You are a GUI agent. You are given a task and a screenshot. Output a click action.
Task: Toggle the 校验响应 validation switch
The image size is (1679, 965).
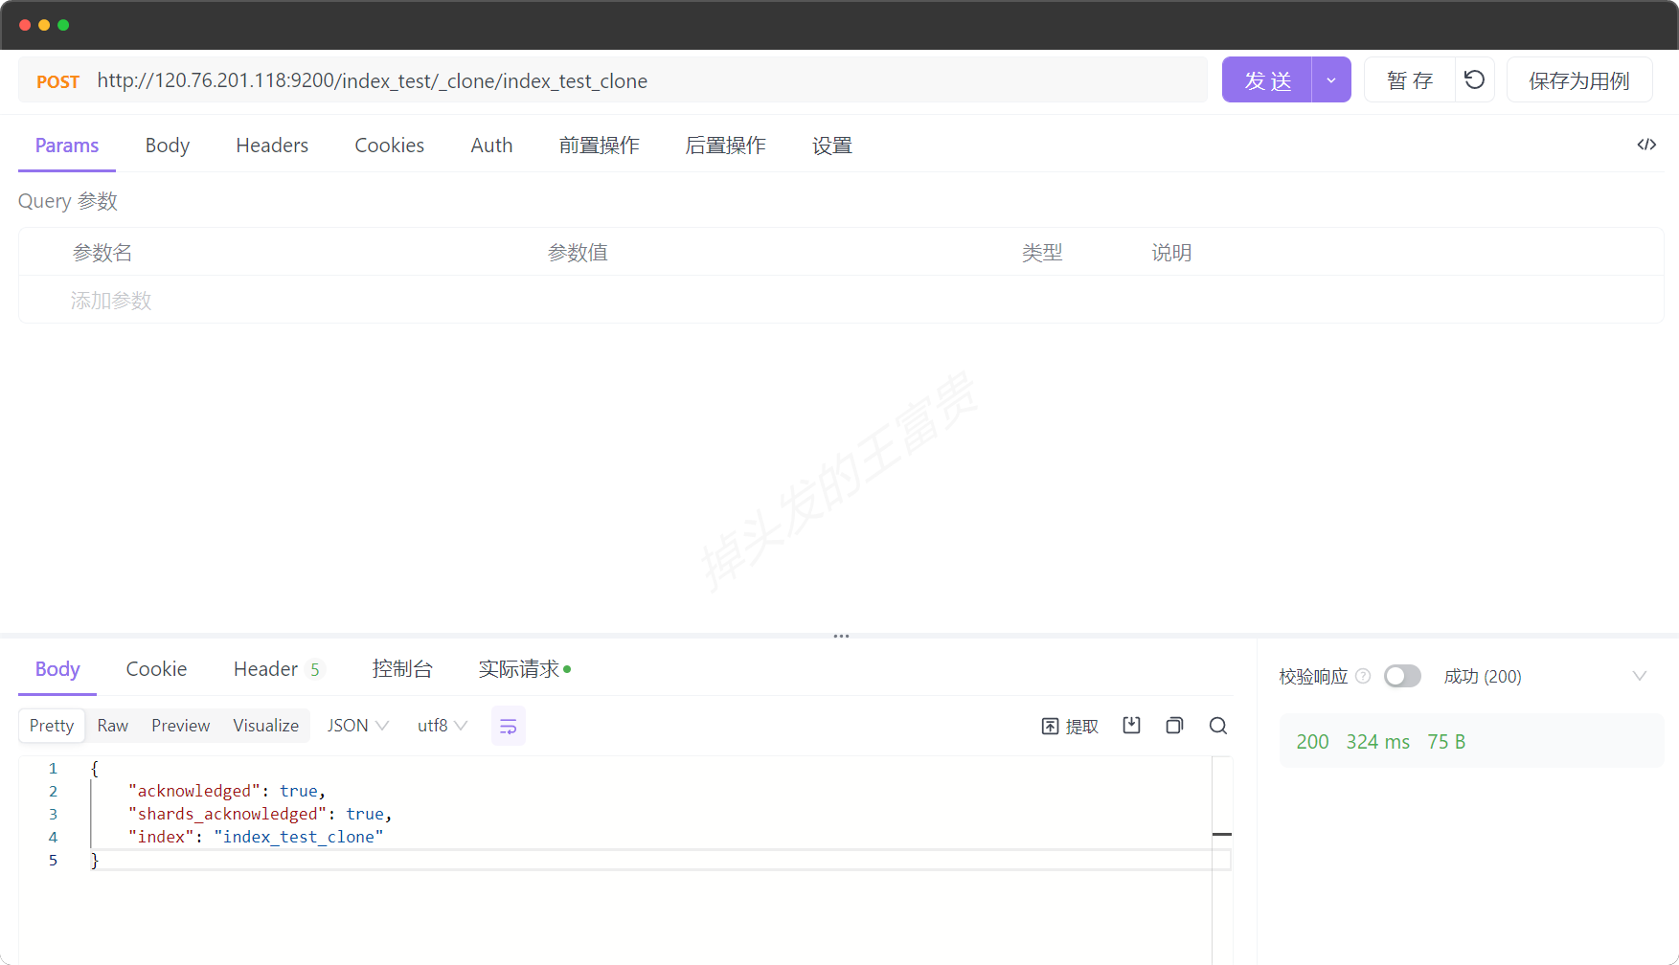tap(1402, 676)
